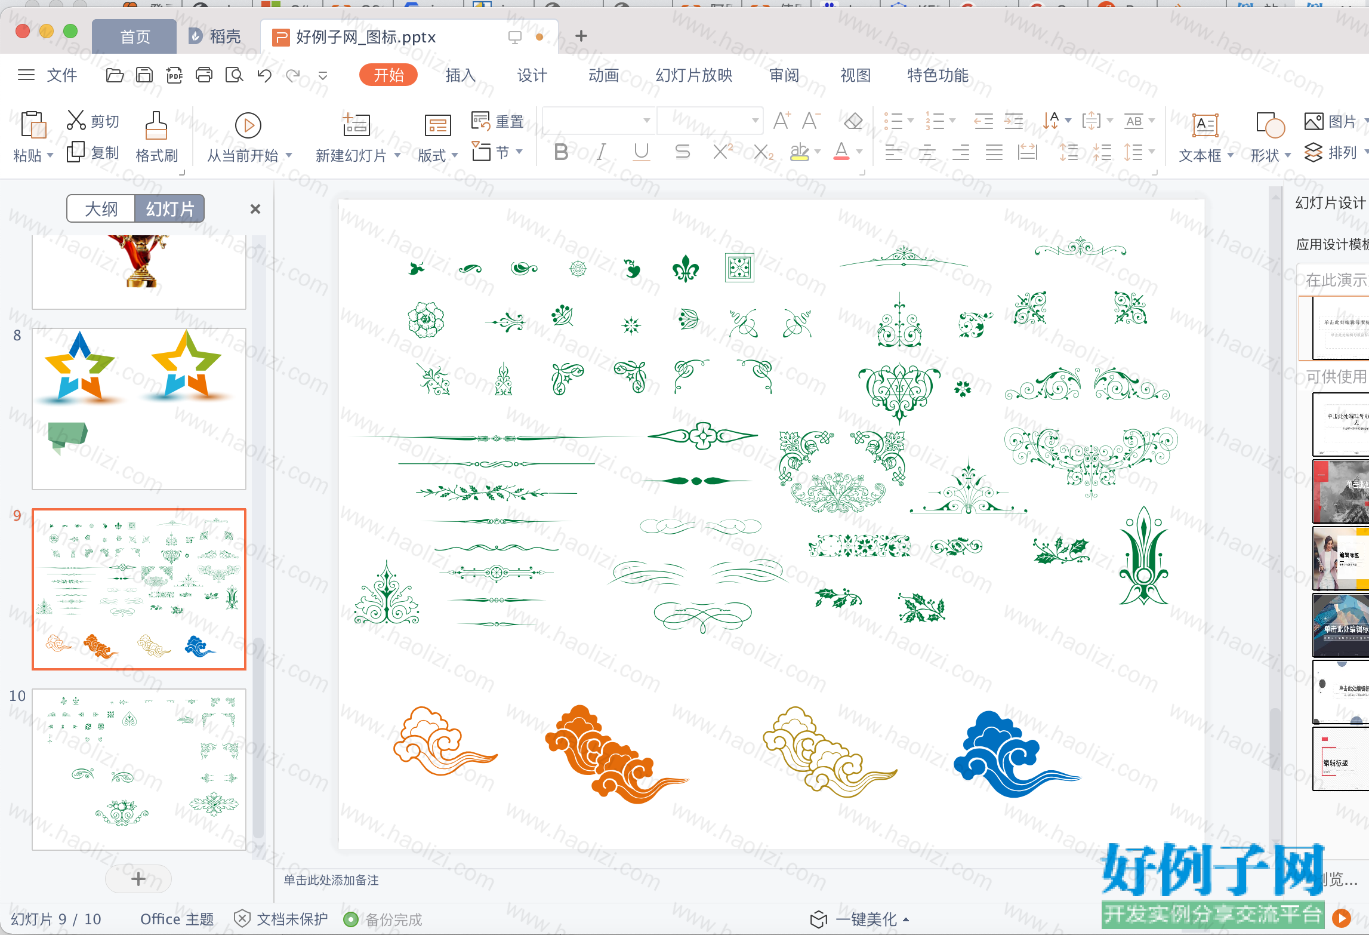Undo the last action
The width and height of the screenshot is (1369, 935).
point(264,75)
